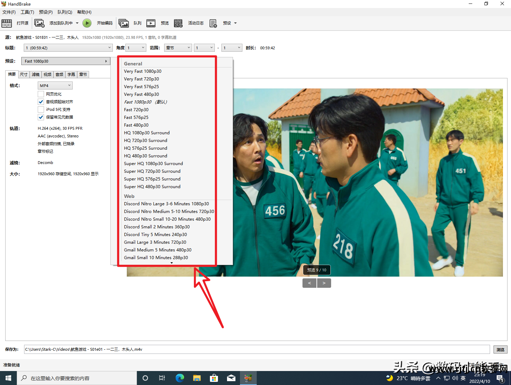The height and width of the screenshot is (385, 511).
Task: Click the Browse button for save path
Action: (500, 349)
